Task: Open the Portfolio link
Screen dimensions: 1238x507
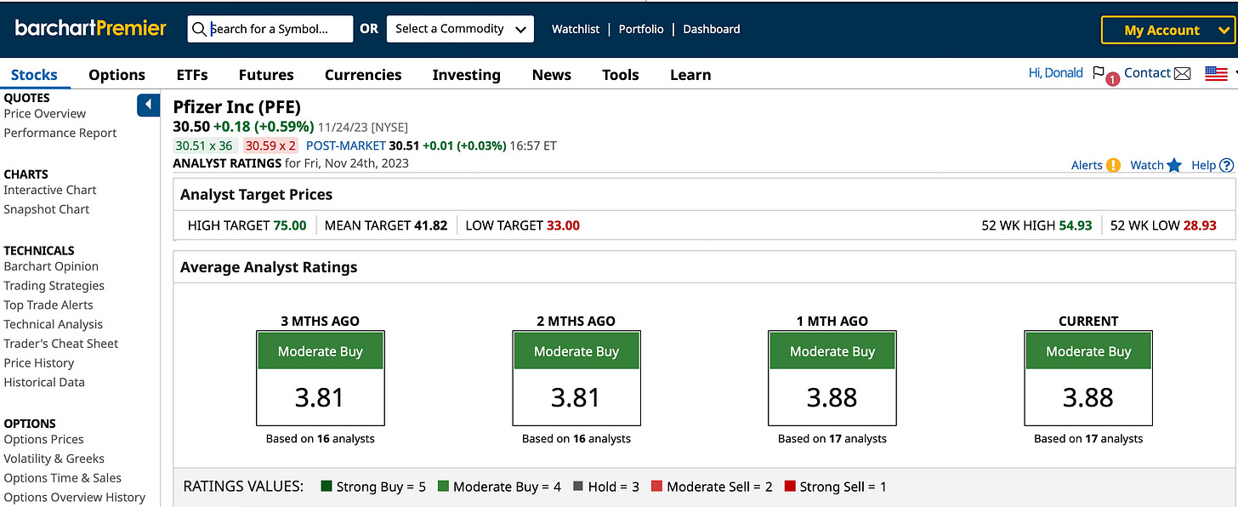Action: coord(641,29)
